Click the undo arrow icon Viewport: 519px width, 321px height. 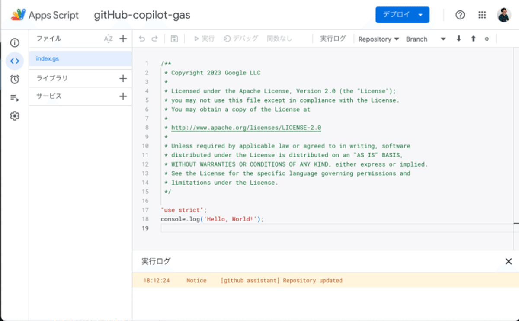coord(142,39)
